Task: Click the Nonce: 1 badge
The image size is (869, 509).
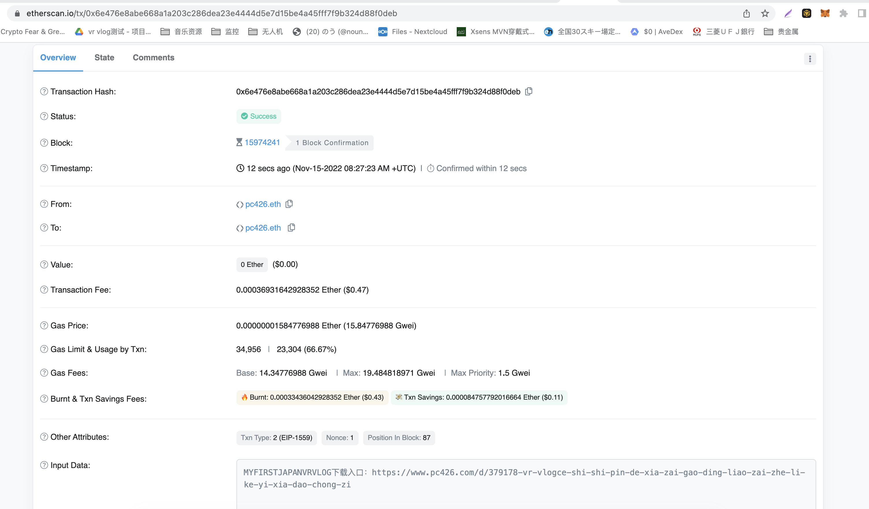Action: 340,438
